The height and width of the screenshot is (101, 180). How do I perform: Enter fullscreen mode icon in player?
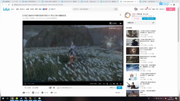click(120, 84)
